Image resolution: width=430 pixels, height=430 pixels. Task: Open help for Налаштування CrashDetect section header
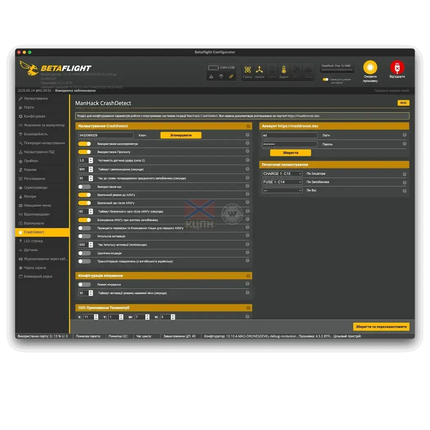248,126
